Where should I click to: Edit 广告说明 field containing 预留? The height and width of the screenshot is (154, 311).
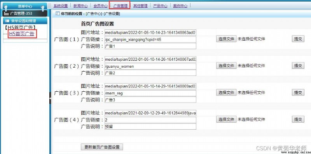(x=150, y=127)
